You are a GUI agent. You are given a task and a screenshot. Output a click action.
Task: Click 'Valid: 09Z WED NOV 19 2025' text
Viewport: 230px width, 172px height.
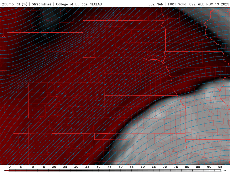(204, 4)
